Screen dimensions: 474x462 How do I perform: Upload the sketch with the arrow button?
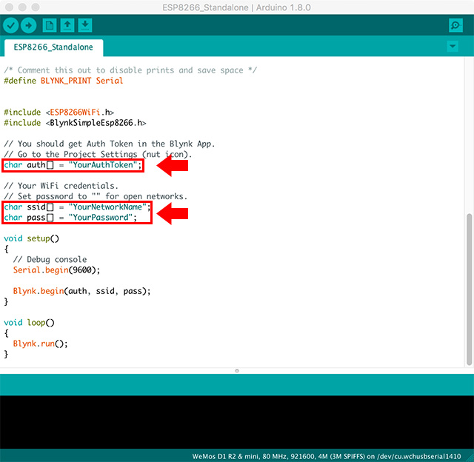(29, 25)
